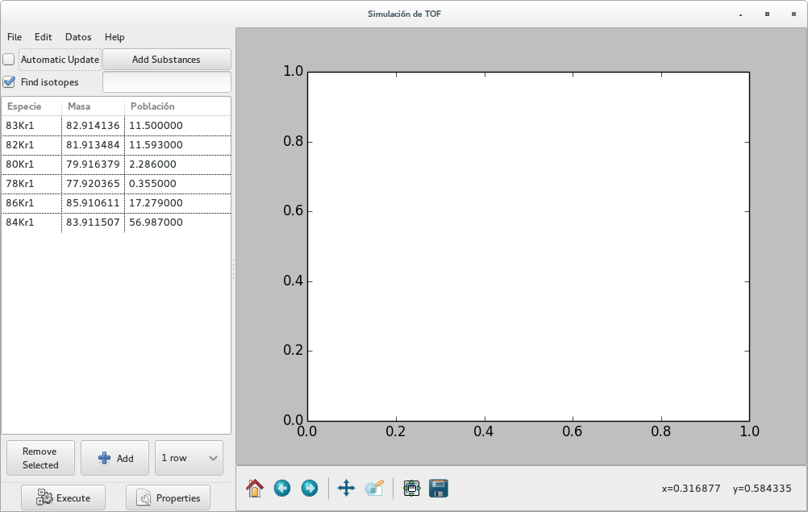
Task: Sort by the Especie column header
Action: (31, 106)
